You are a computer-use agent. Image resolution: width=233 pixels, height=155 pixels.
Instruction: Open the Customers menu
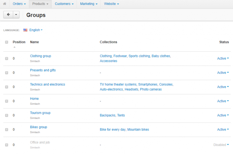[x=64, y=4]
